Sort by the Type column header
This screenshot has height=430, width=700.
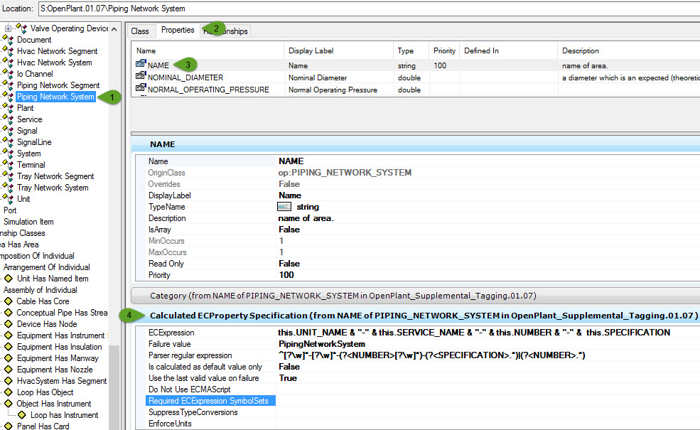click(411, 51)
